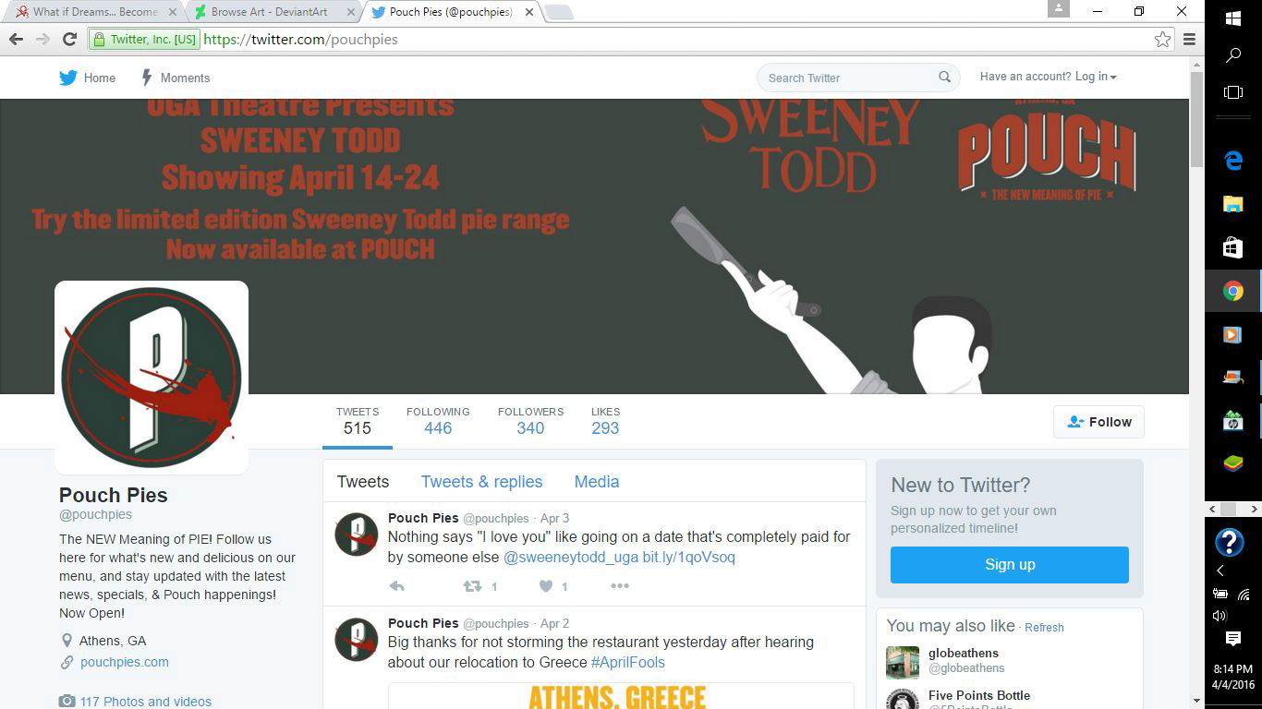Like the Apr 3 Pouch Pies tweet
The height and width of the screenshot is (709, 1262).
click(x=546, y=586)
